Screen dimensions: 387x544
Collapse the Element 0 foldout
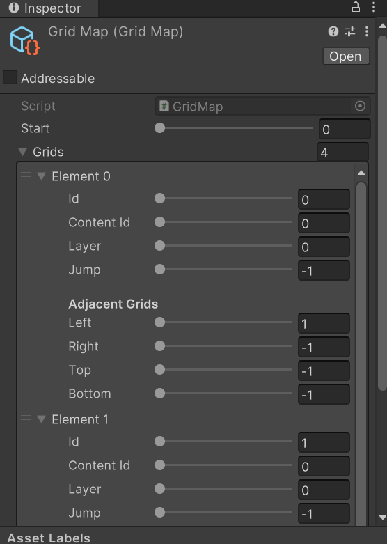[x=41, y=176]
